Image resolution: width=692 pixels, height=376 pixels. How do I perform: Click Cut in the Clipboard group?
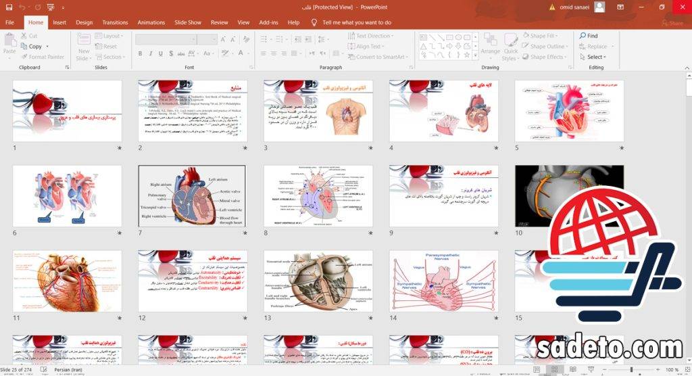point(29,36)
